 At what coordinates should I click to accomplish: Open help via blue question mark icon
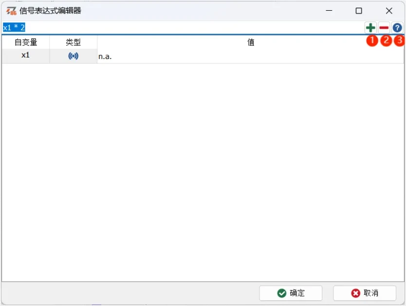397,28
